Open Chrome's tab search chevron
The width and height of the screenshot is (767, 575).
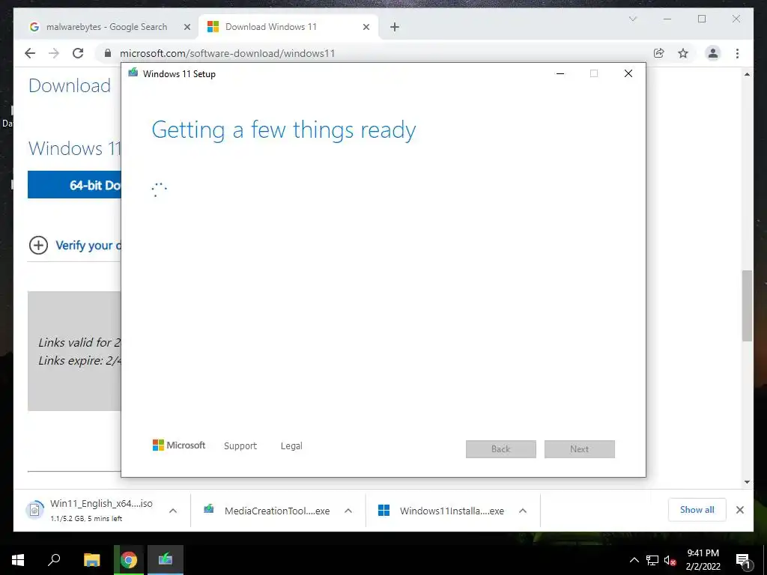tap(632, 19)
